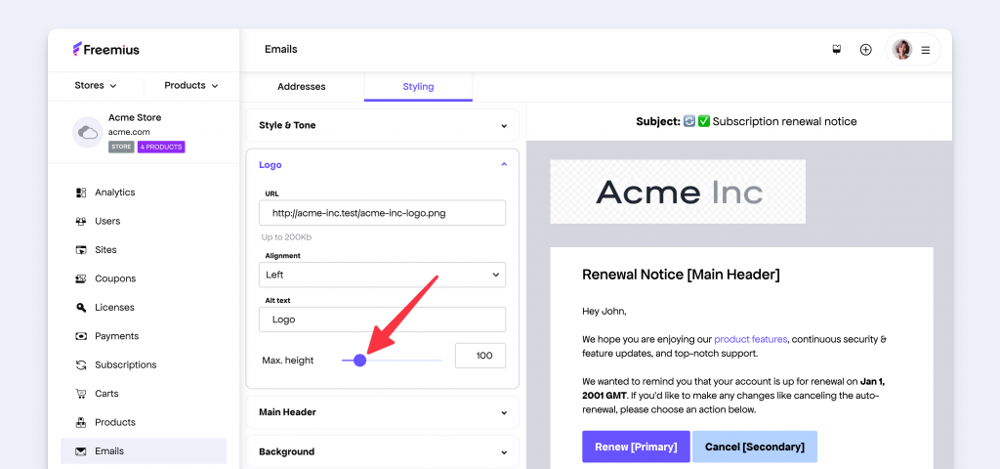1000x469 pixels.
Task: Click in the logo URL field
Action: click(x=382, y=212)
